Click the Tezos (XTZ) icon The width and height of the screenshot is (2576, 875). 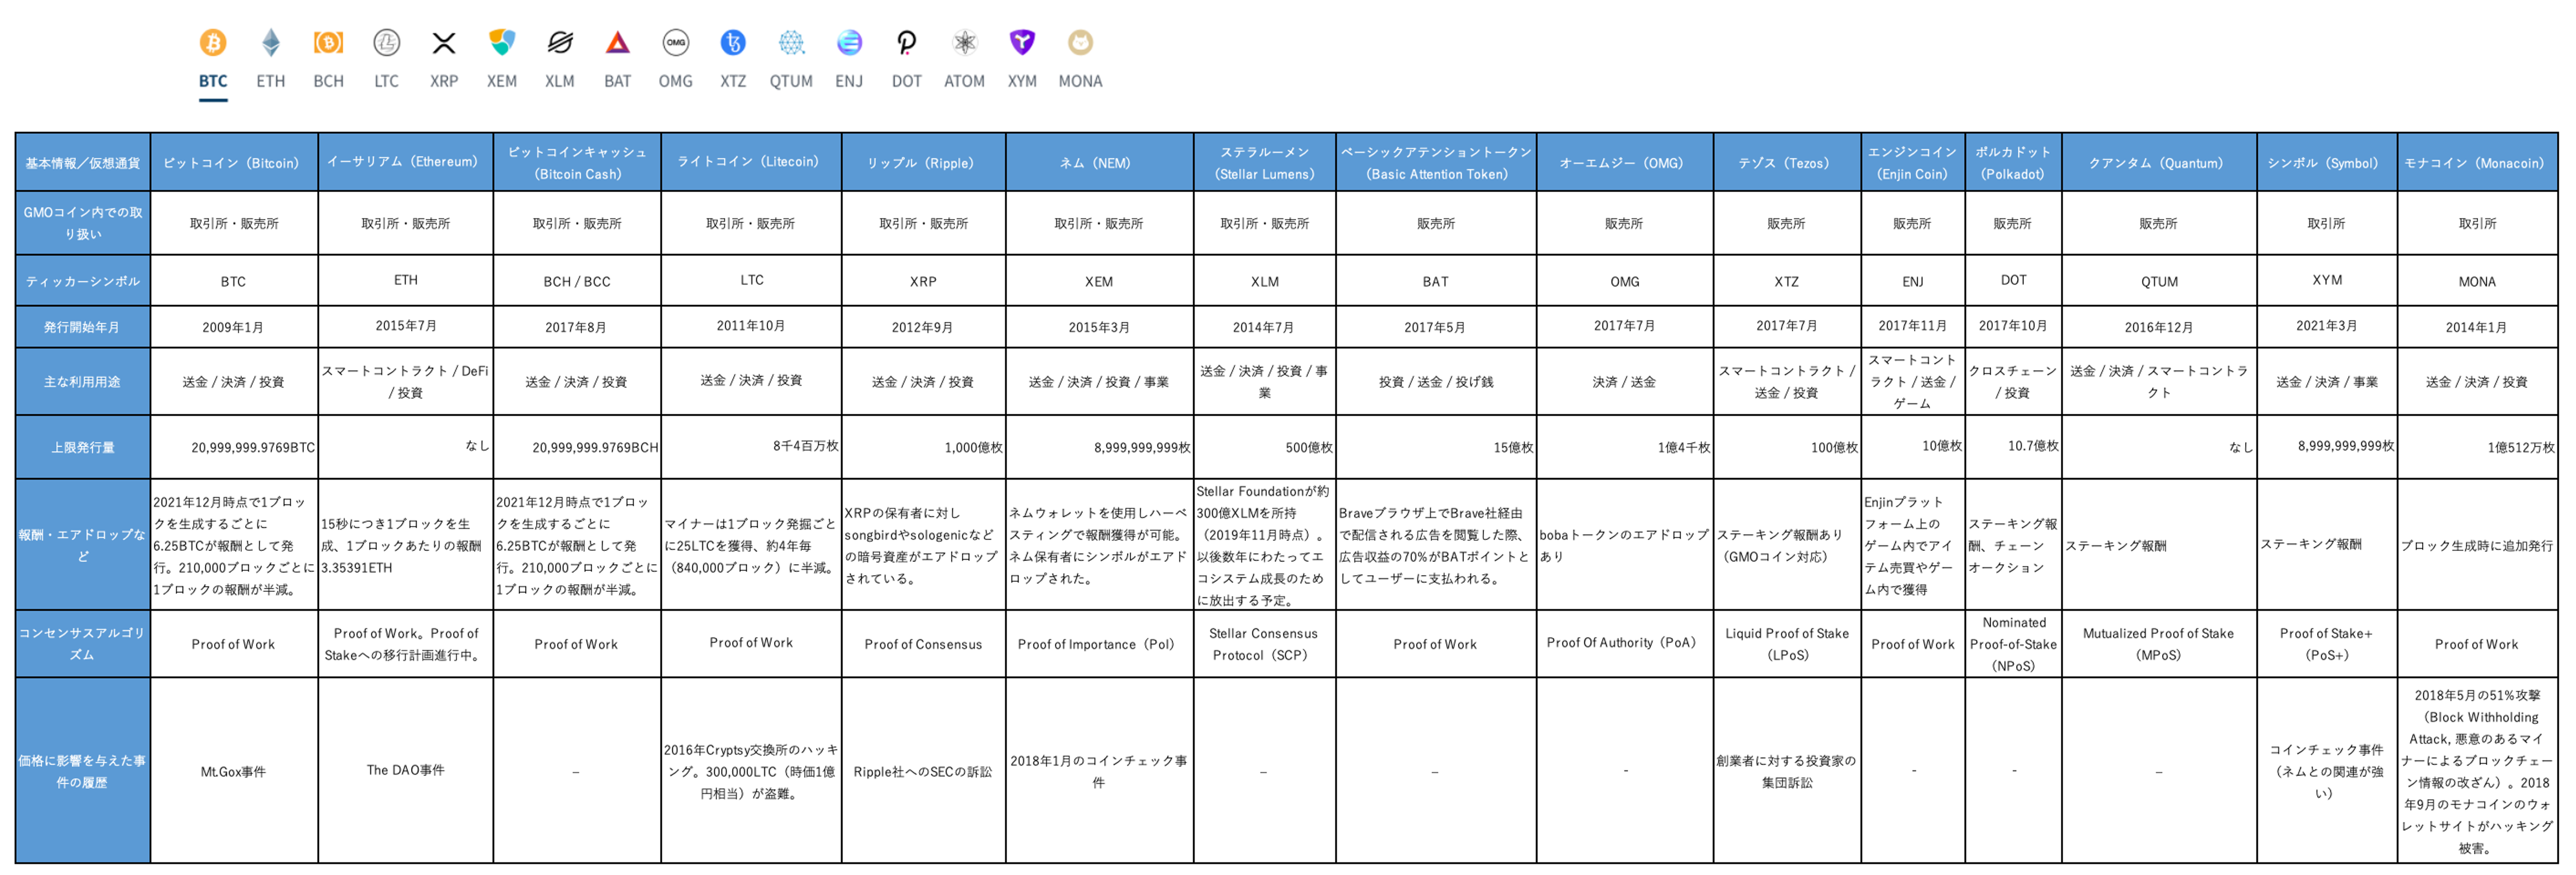tap(733, 43)
